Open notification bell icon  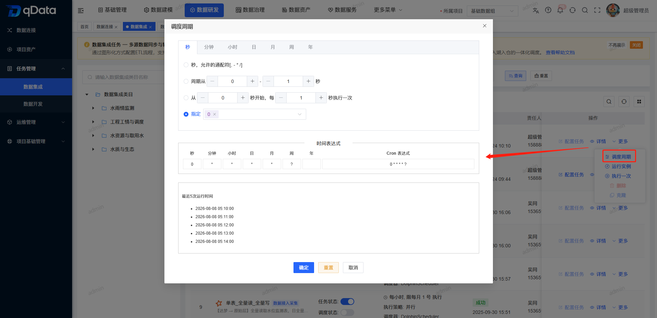click(x=560, y=10)
